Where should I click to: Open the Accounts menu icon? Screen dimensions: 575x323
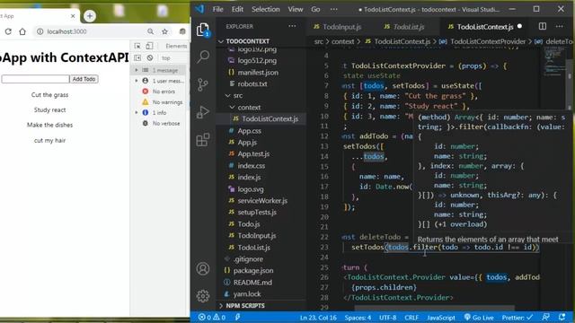click(x=203, y=269)
